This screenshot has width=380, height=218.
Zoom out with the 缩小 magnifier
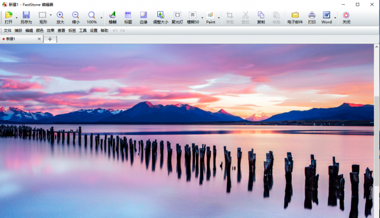(75, 18)
